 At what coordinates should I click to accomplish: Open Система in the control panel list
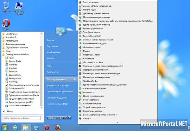point(85,119)
